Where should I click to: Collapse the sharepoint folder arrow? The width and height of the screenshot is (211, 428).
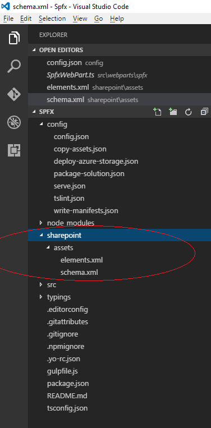click(x=41, y=235)
